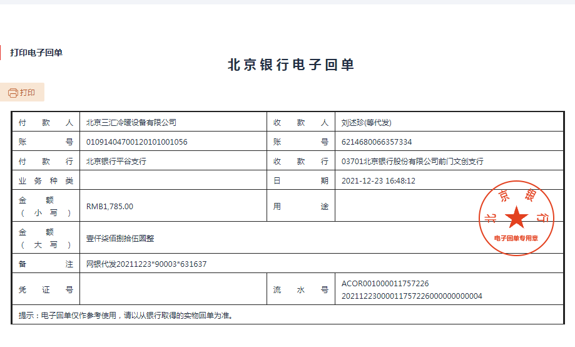
Task: Click the 提示 notice text at table bottom
Action: click(x=126, y=316)
